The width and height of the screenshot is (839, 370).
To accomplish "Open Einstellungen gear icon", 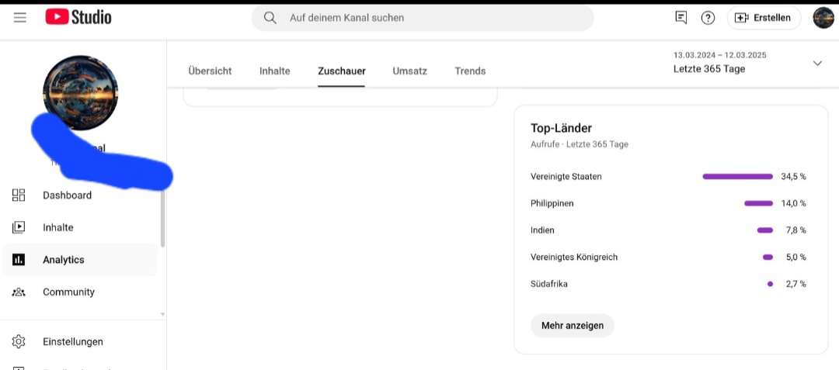I will click(19, 341).
